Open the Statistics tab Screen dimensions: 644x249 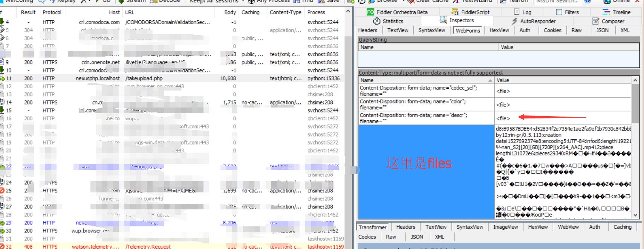pos(388,21)
